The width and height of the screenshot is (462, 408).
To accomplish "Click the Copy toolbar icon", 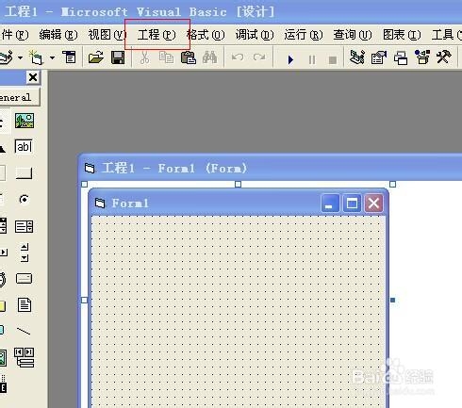I will 166,57.
